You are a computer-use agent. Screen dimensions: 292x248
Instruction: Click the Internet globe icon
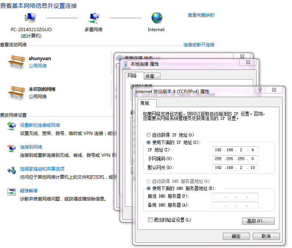(157, 18)
